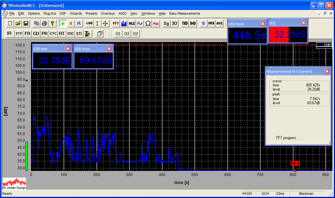Click the RT reverberation time icon

(x=61, y=33)
